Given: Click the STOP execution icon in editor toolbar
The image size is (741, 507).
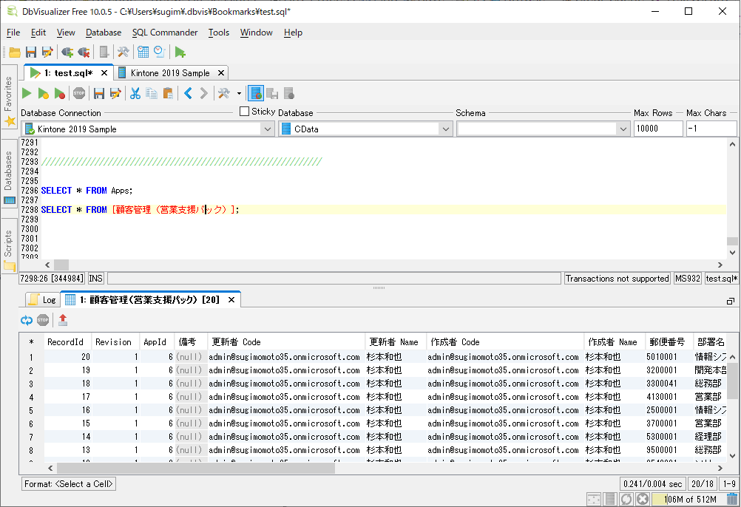Looking at the screenshot, I should (79, 93).
